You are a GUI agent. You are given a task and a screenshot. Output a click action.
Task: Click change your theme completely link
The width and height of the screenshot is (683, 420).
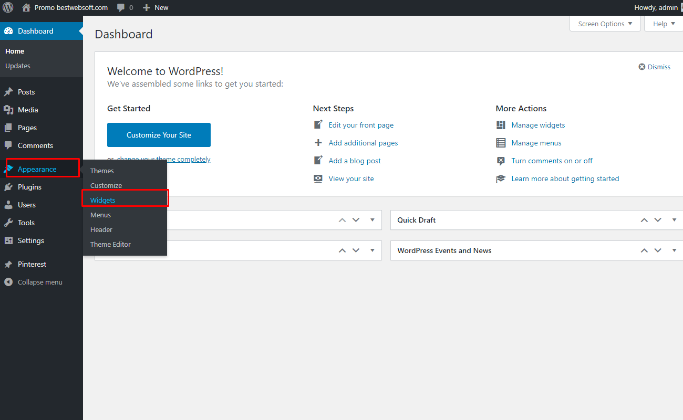coord(163,159)
